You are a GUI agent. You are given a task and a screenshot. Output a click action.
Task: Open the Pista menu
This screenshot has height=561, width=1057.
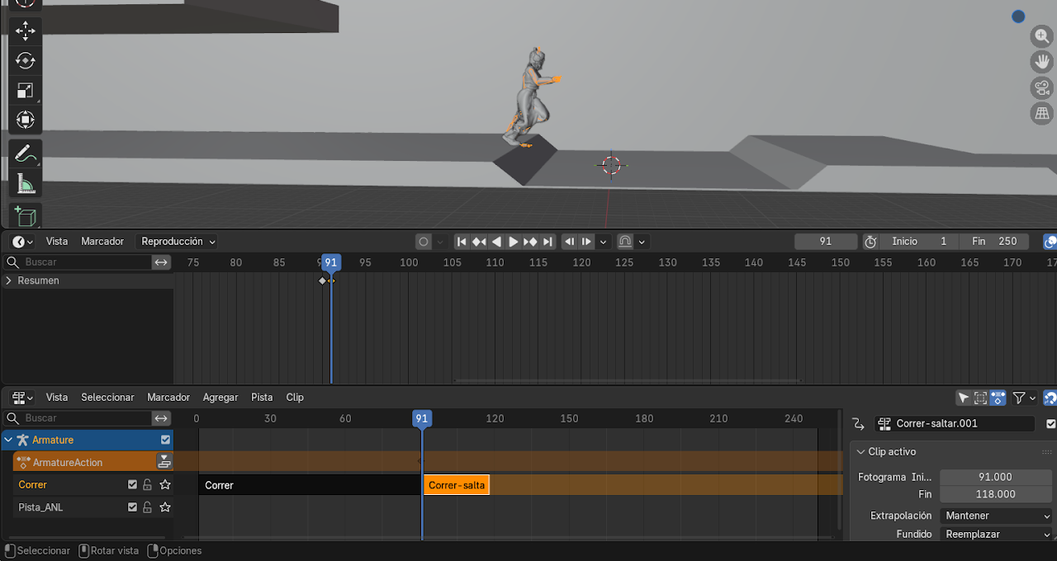(262, 398)
